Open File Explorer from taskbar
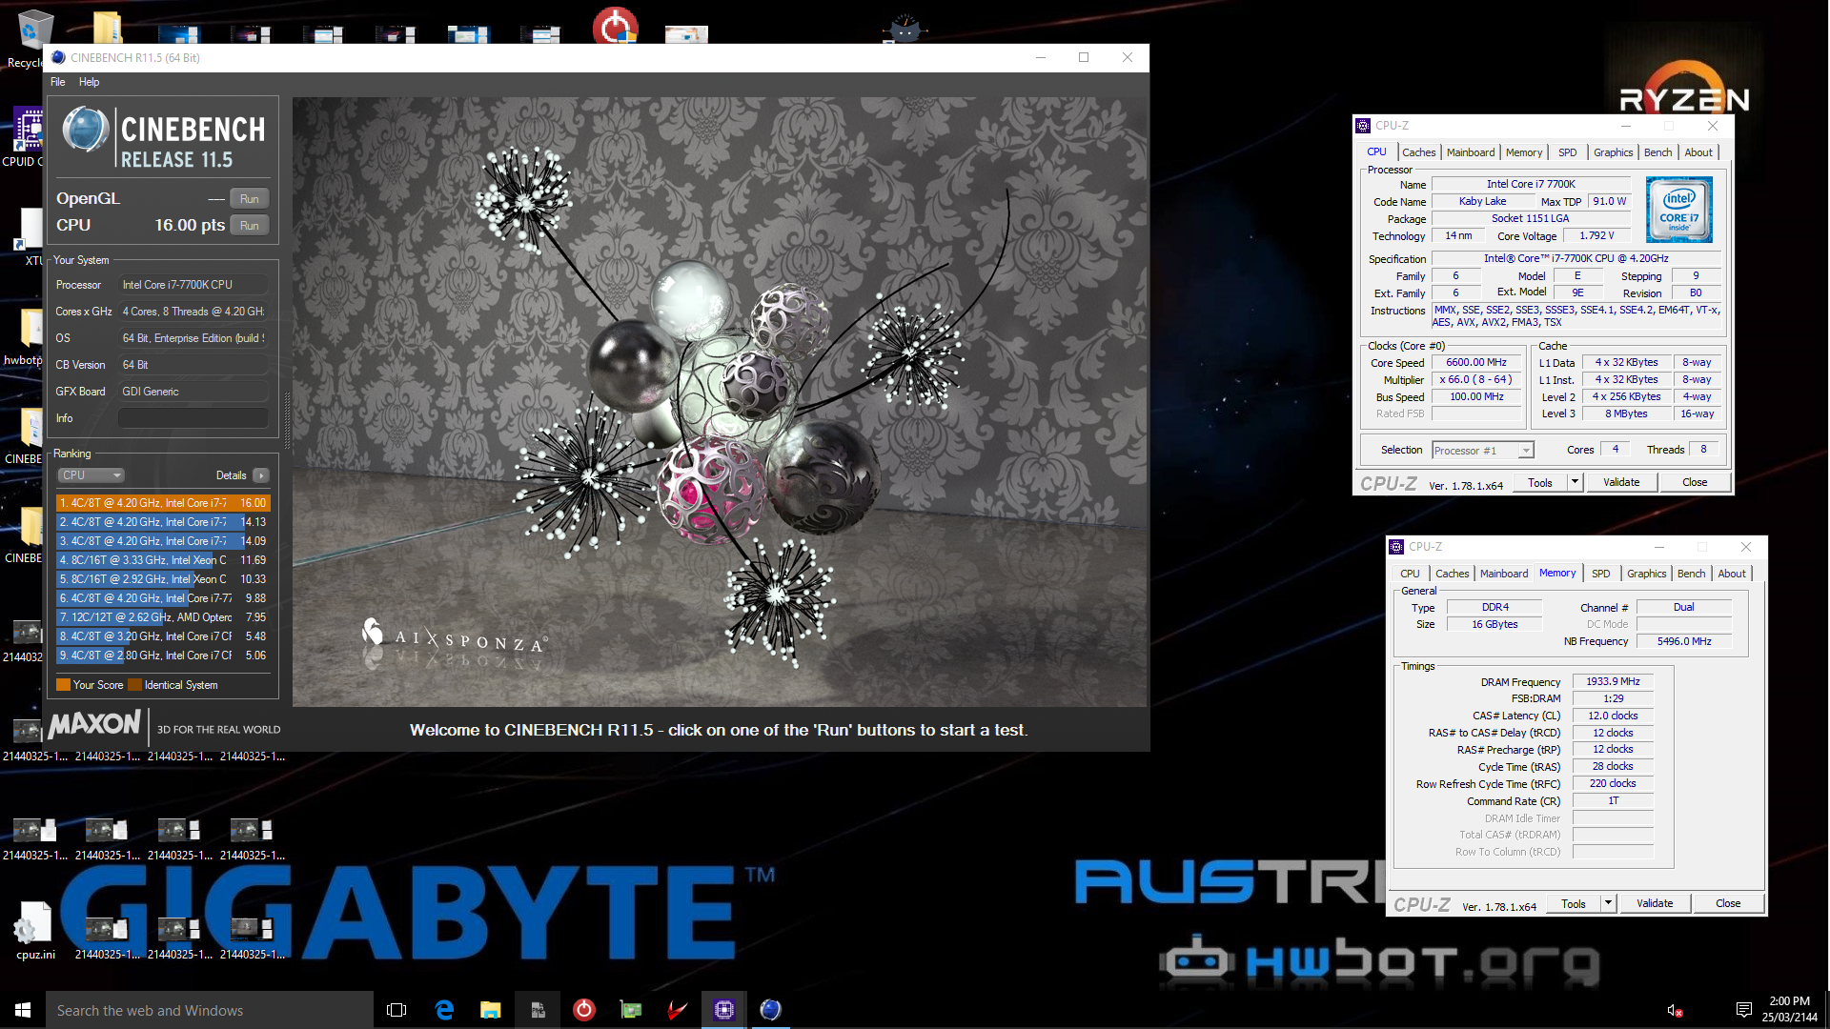1830x1029 pixels. pos(491,1010)
